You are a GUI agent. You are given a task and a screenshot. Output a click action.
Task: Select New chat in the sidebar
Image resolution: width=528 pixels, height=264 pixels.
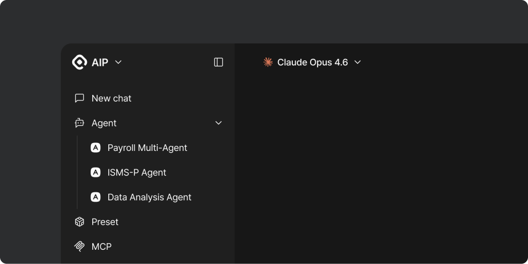(111, 98)
